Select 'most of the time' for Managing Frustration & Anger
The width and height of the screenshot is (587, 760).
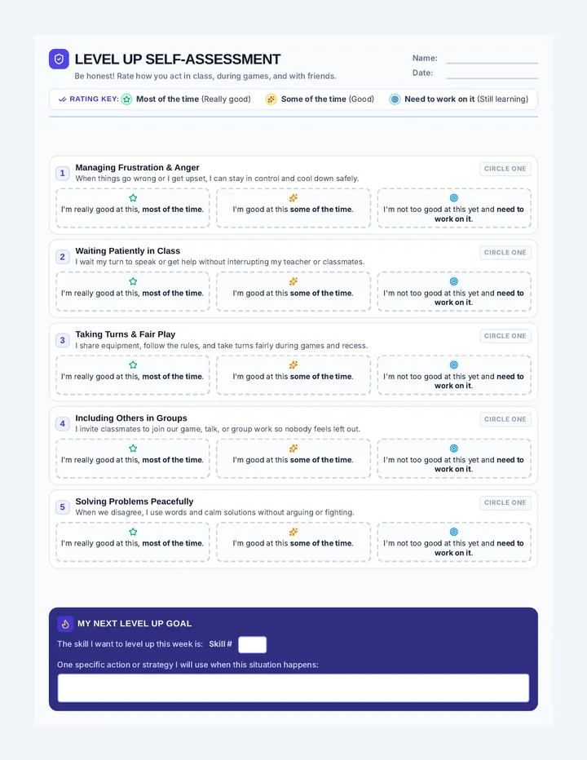133,208
